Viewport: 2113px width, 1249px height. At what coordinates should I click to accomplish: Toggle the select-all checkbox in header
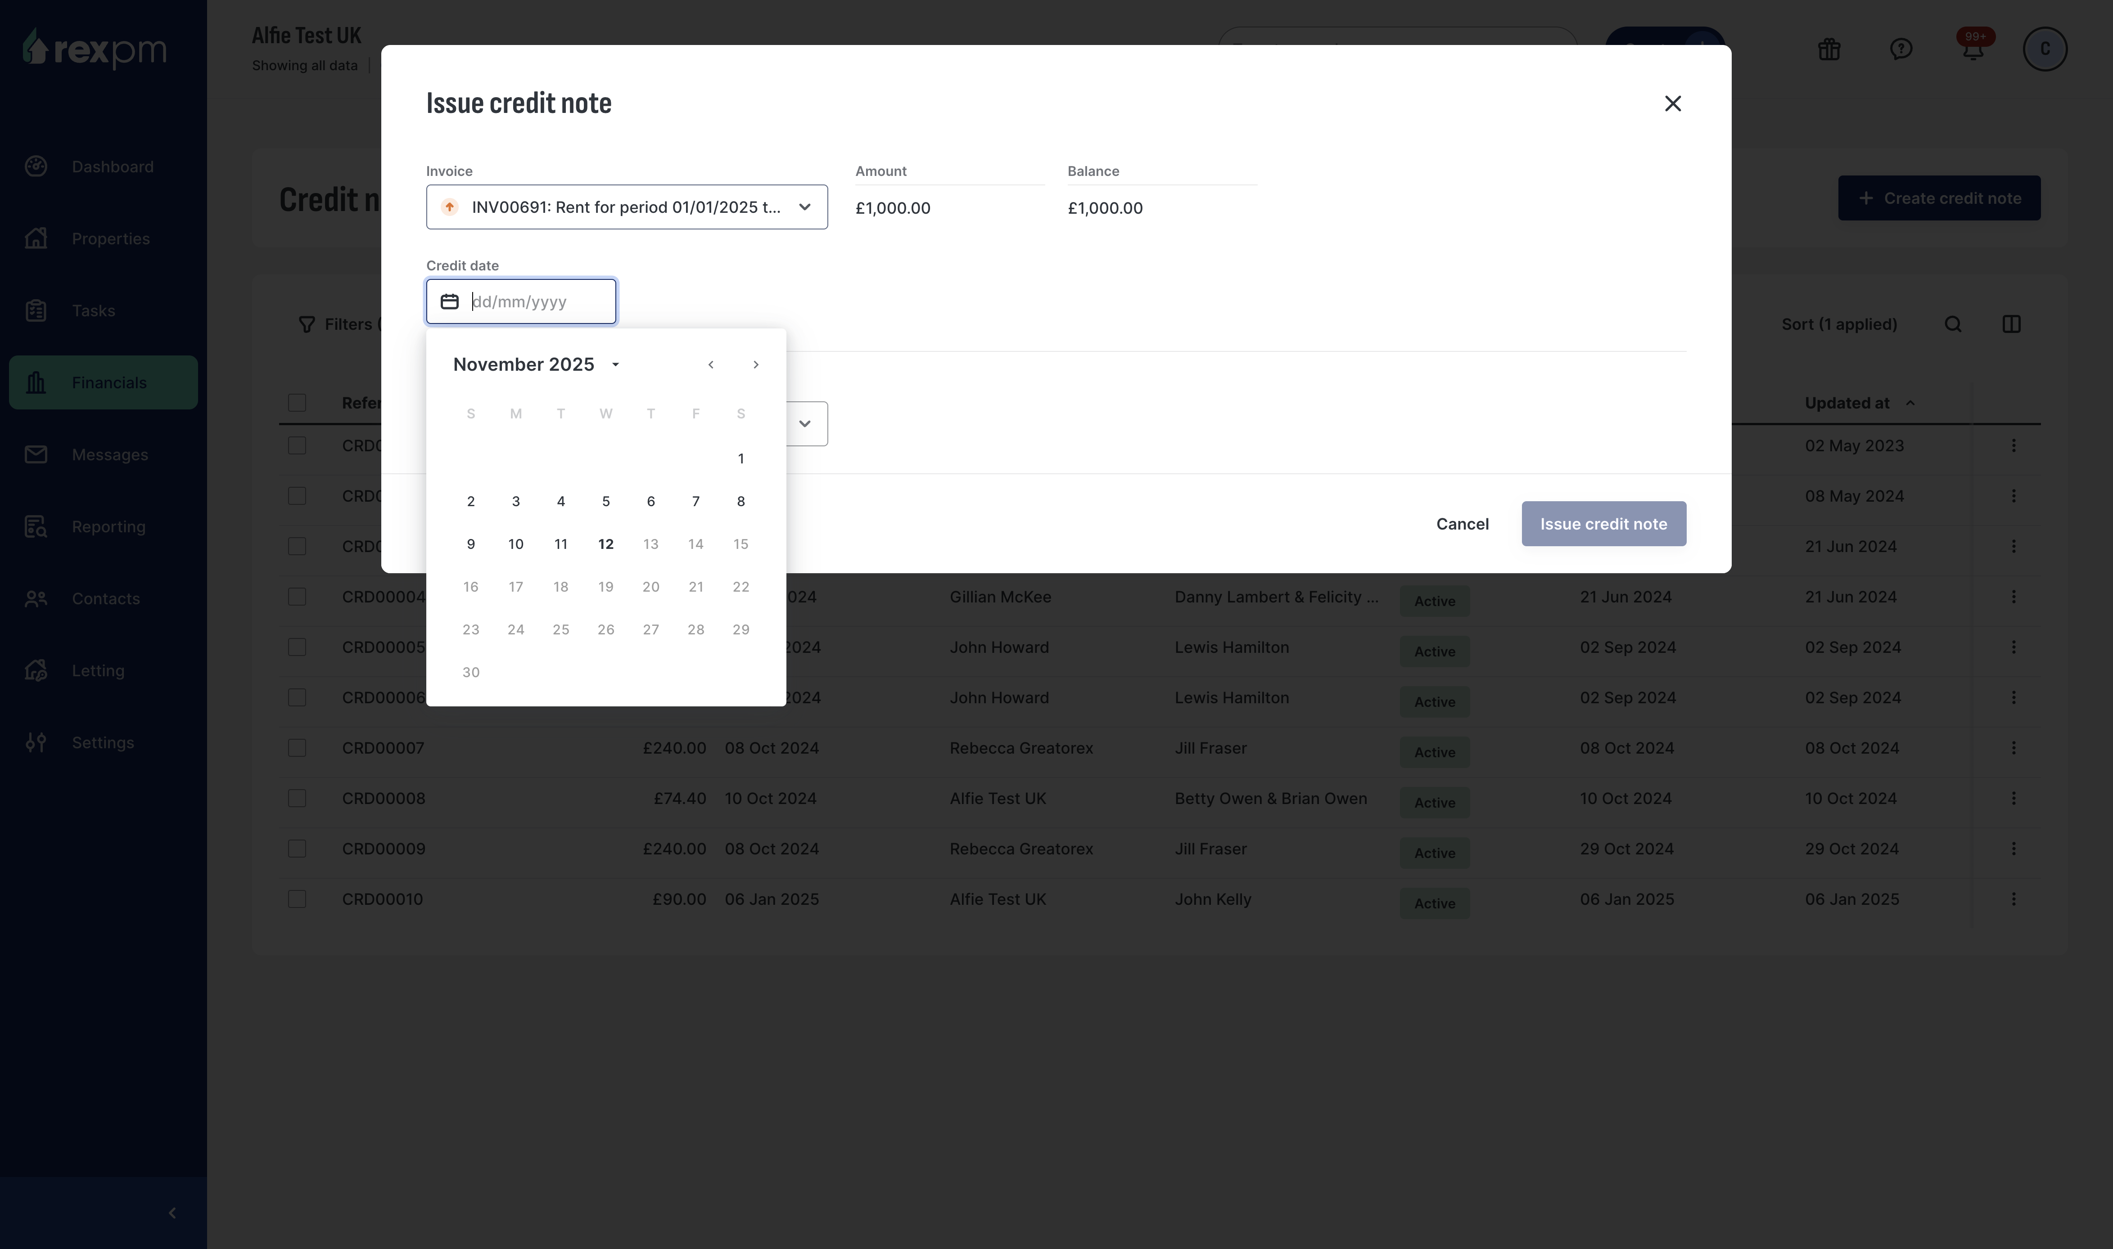pos(297,403)
